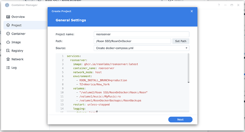This screenshot has height=132, width=245.
Task: Click line number 2, roonserver: key
Action: pyautogui.click(x=78, y=60)
